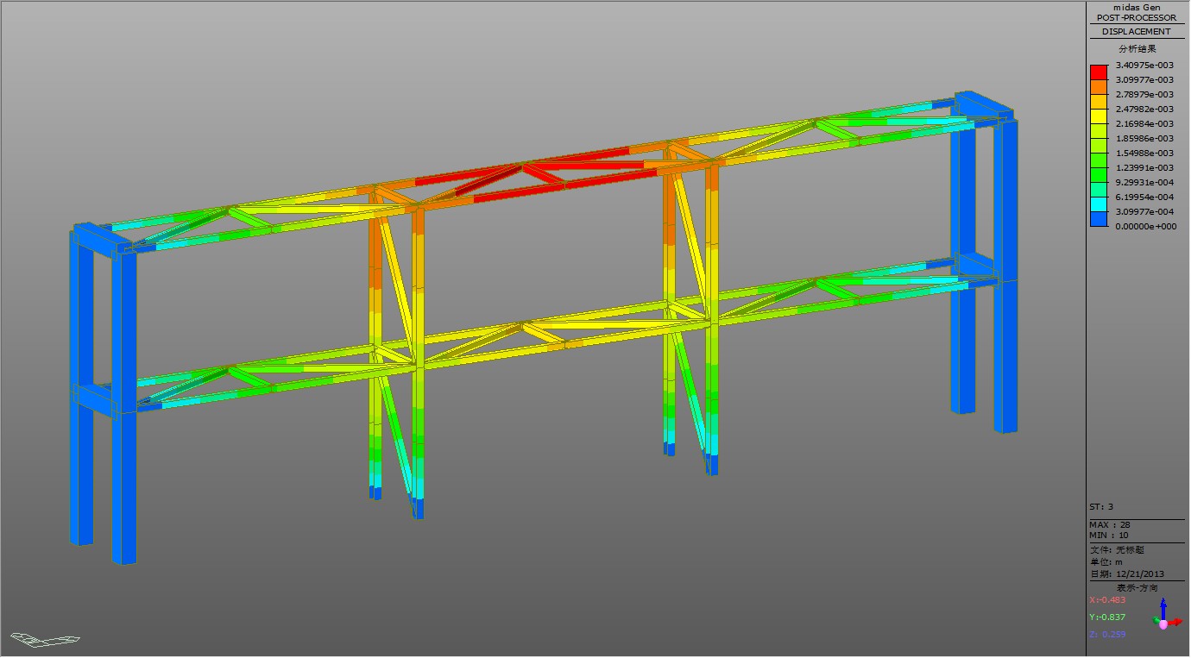Click the ST: 3 load case label

[1101, 507]
